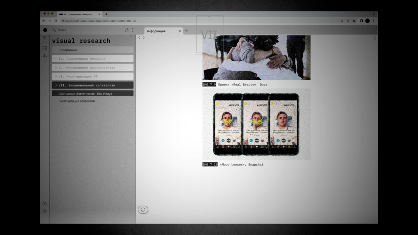Image resolution: width=418 pixels, height=235 pixels.
Task: Toggle the browser side panel icon
Action: click(362, 21)
